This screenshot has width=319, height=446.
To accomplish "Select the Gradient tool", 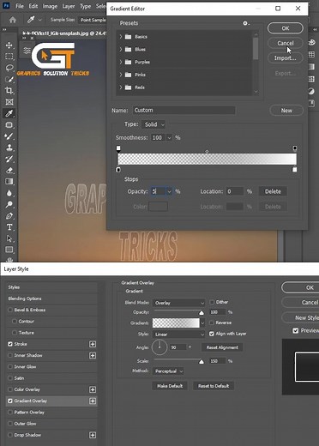I will click(9, 182).
